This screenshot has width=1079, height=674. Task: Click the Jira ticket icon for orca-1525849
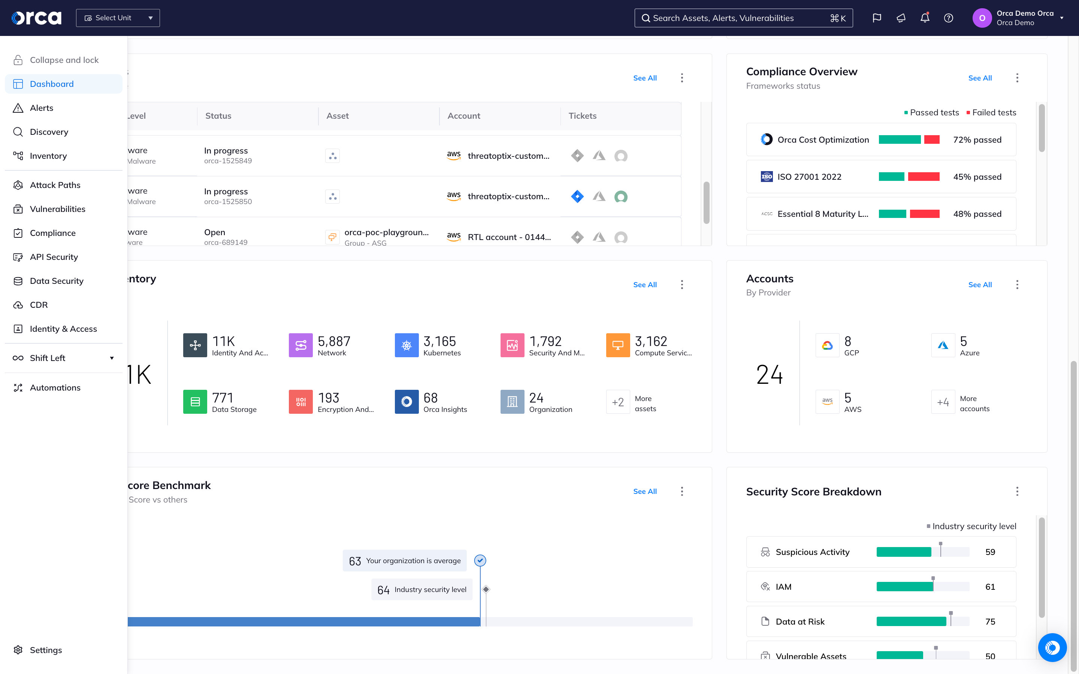pos(577,155)
